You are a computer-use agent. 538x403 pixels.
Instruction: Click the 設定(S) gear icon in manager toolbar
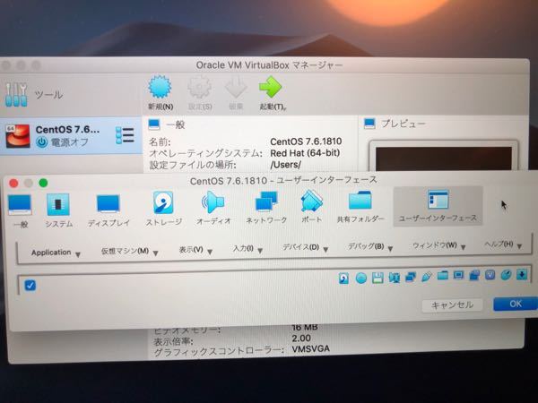tap(199, 87)
